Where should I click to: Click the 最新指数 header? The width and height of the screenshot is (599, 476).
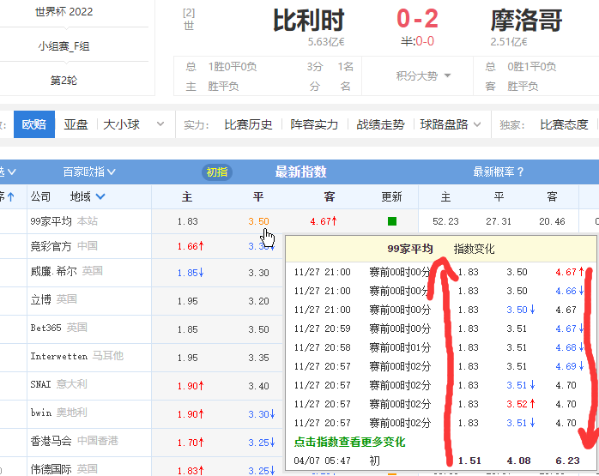pyautogui.click(x=300, y=172)
